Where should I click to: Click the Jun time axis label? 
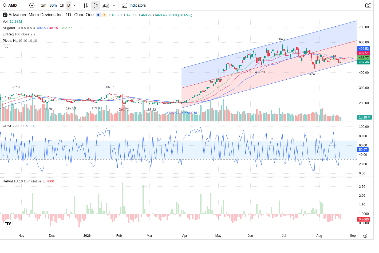250,236
